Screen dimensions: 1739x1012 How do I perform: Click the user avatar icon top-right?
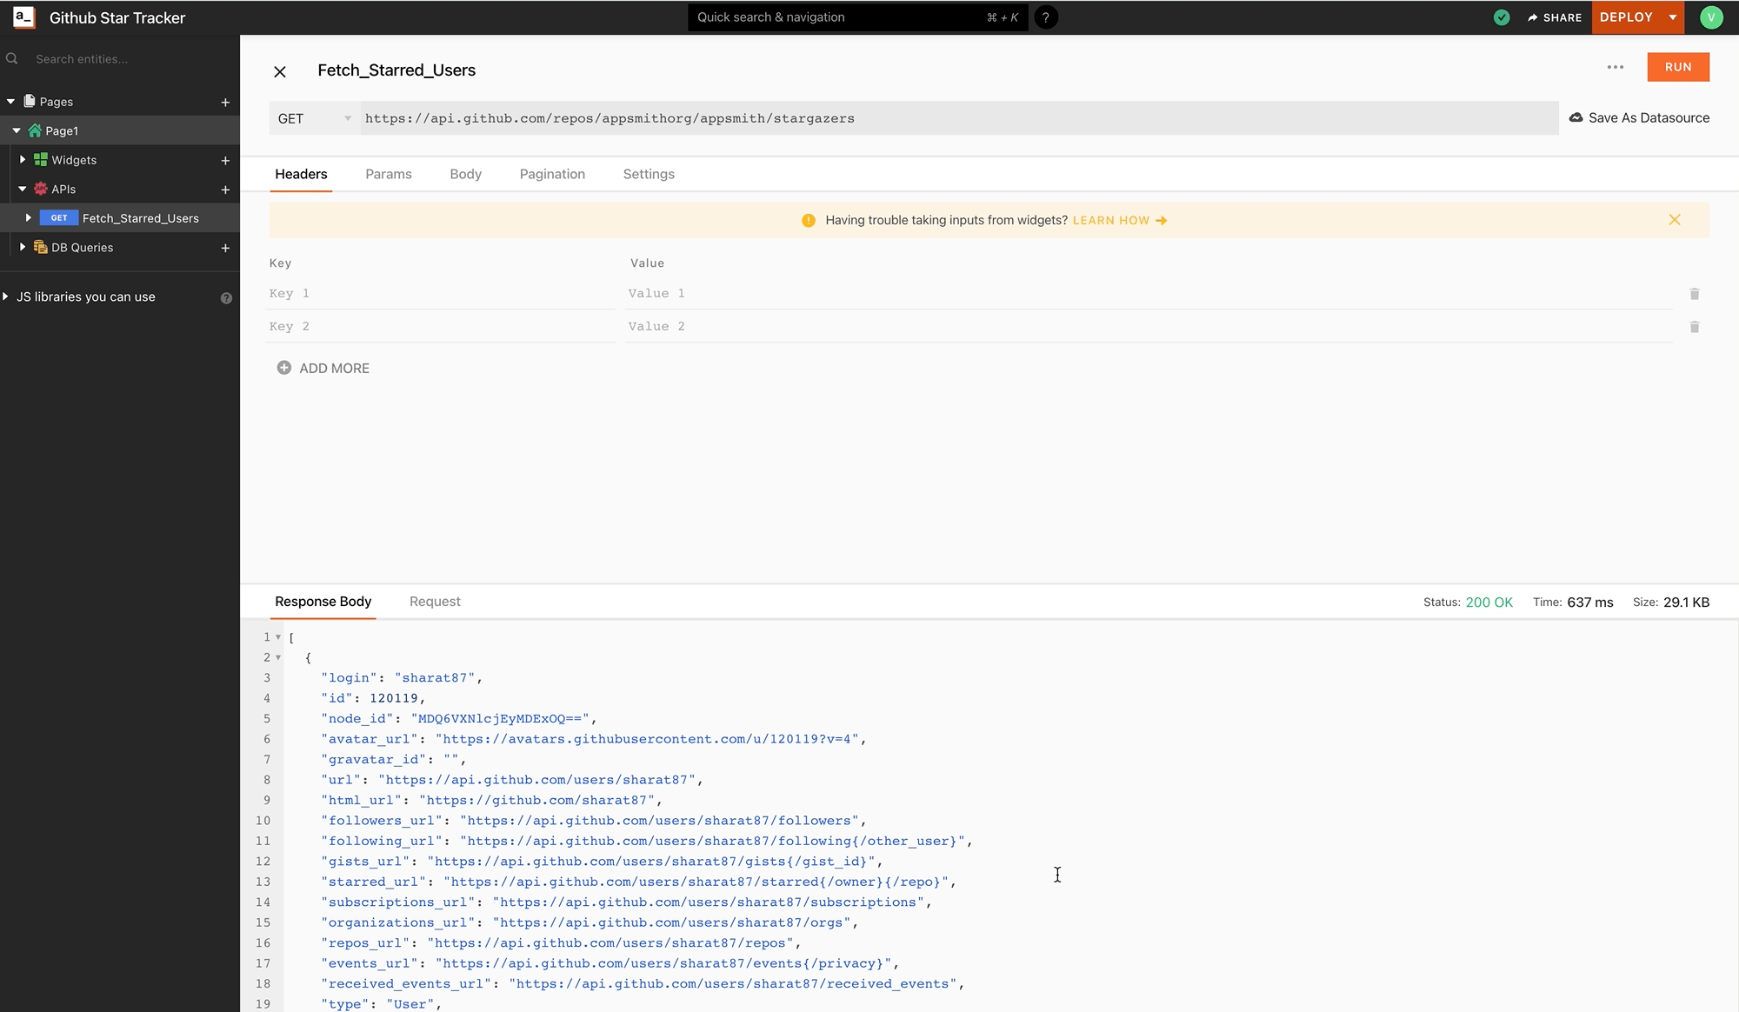1711,17
